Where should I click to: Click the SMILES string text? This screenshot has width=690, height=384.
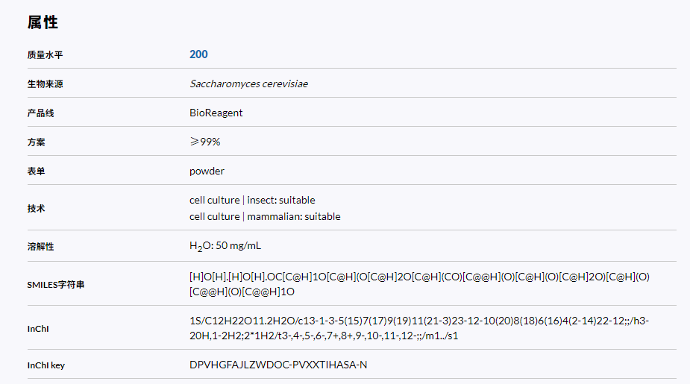click(419, 284)
